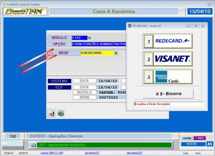Choose the Visanet network logo

coord(173,59)
